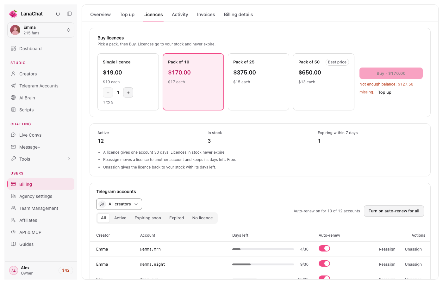Image resolution: width=443 pixels, height=284 pixels.
Task: Open the All creators dropdown
Action: (119, 204)
